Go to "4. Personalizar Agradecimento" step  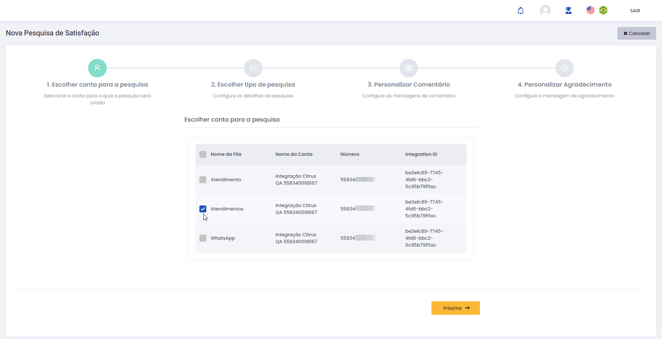564,85
